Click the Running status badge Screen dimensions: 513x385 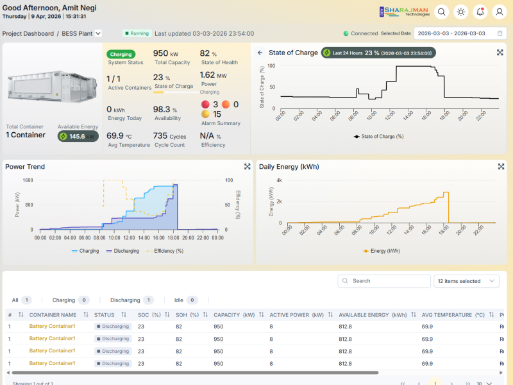pyautogui.click(x=137, y=33)
